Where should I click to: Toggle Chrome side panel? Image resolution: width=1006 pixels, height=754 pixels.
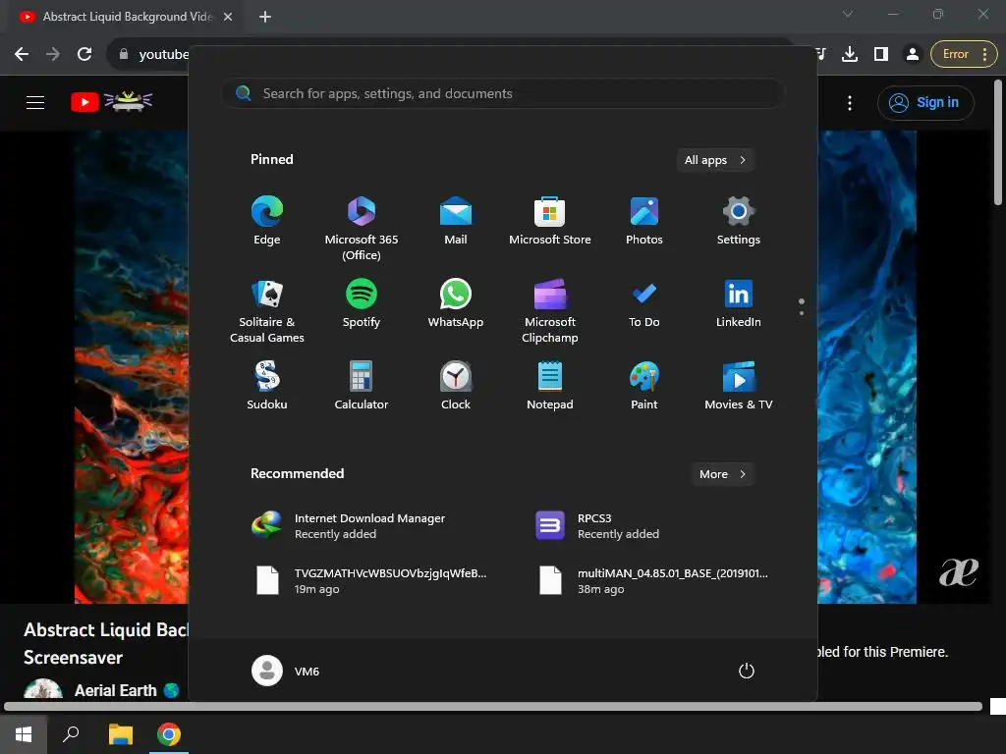[881, 54]
